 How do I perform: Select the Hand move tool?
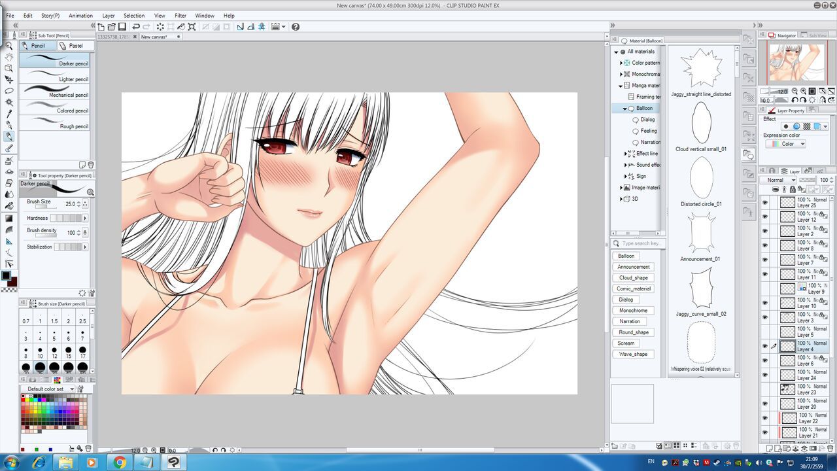tap(9, 58)
